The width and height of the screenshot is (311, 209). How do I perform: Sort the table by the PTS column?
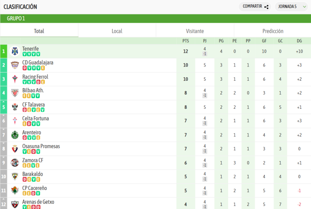(186, 41)
